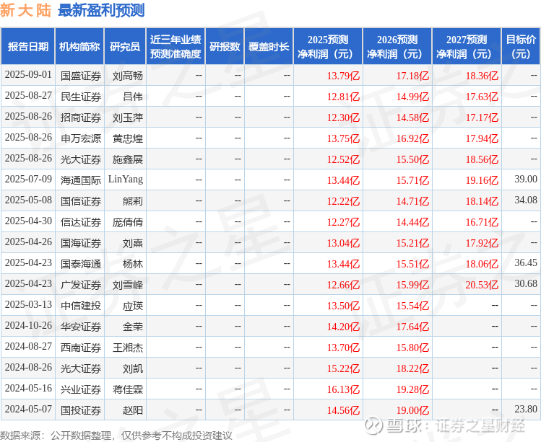Click the 2026预测净利润 column header
541x442 pixels.
[x=397, y=47]
